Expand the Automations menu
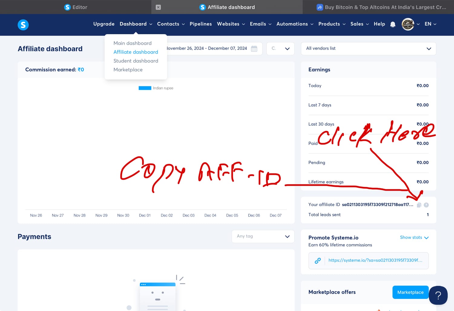 [x=295, y=24]
